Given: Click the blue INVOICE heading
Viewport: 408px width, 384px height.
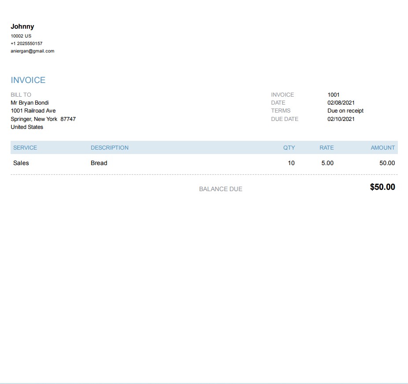Looking at the screenshot, I should tap(28, 80).
